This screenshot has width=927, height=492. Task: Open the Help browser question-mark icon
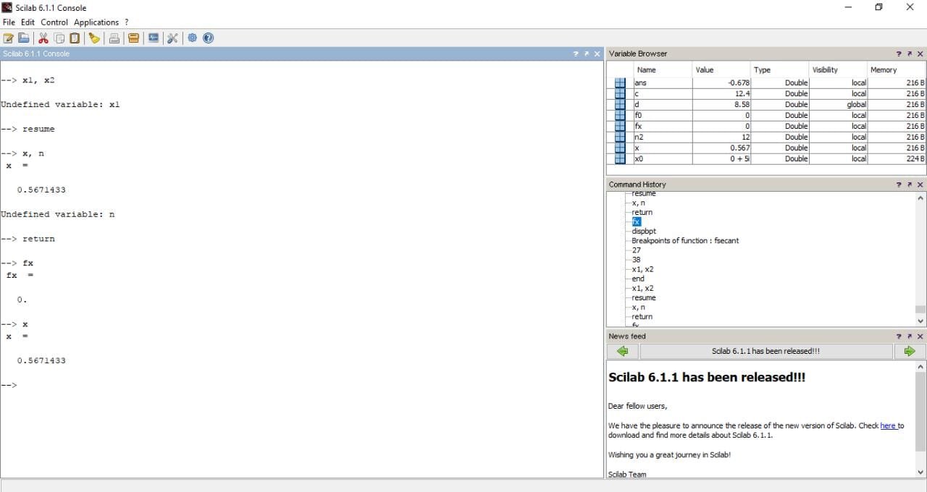point(208,38)
